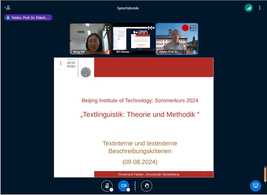Make Felder's video fullscreen

point(193,28)
